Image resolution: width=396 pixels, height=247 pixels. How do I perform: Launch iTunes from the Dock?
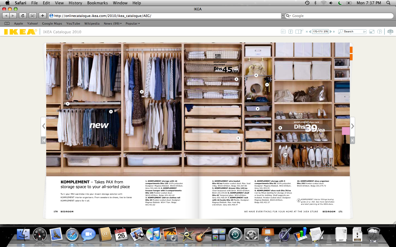point(153,234)
